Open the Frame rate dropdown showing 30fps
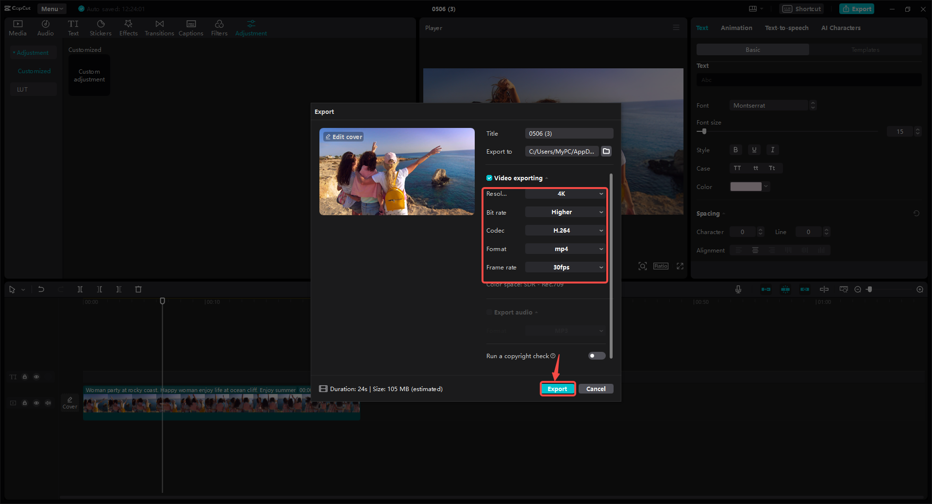This screenshot has width=932, height=504. coord(565,267)
